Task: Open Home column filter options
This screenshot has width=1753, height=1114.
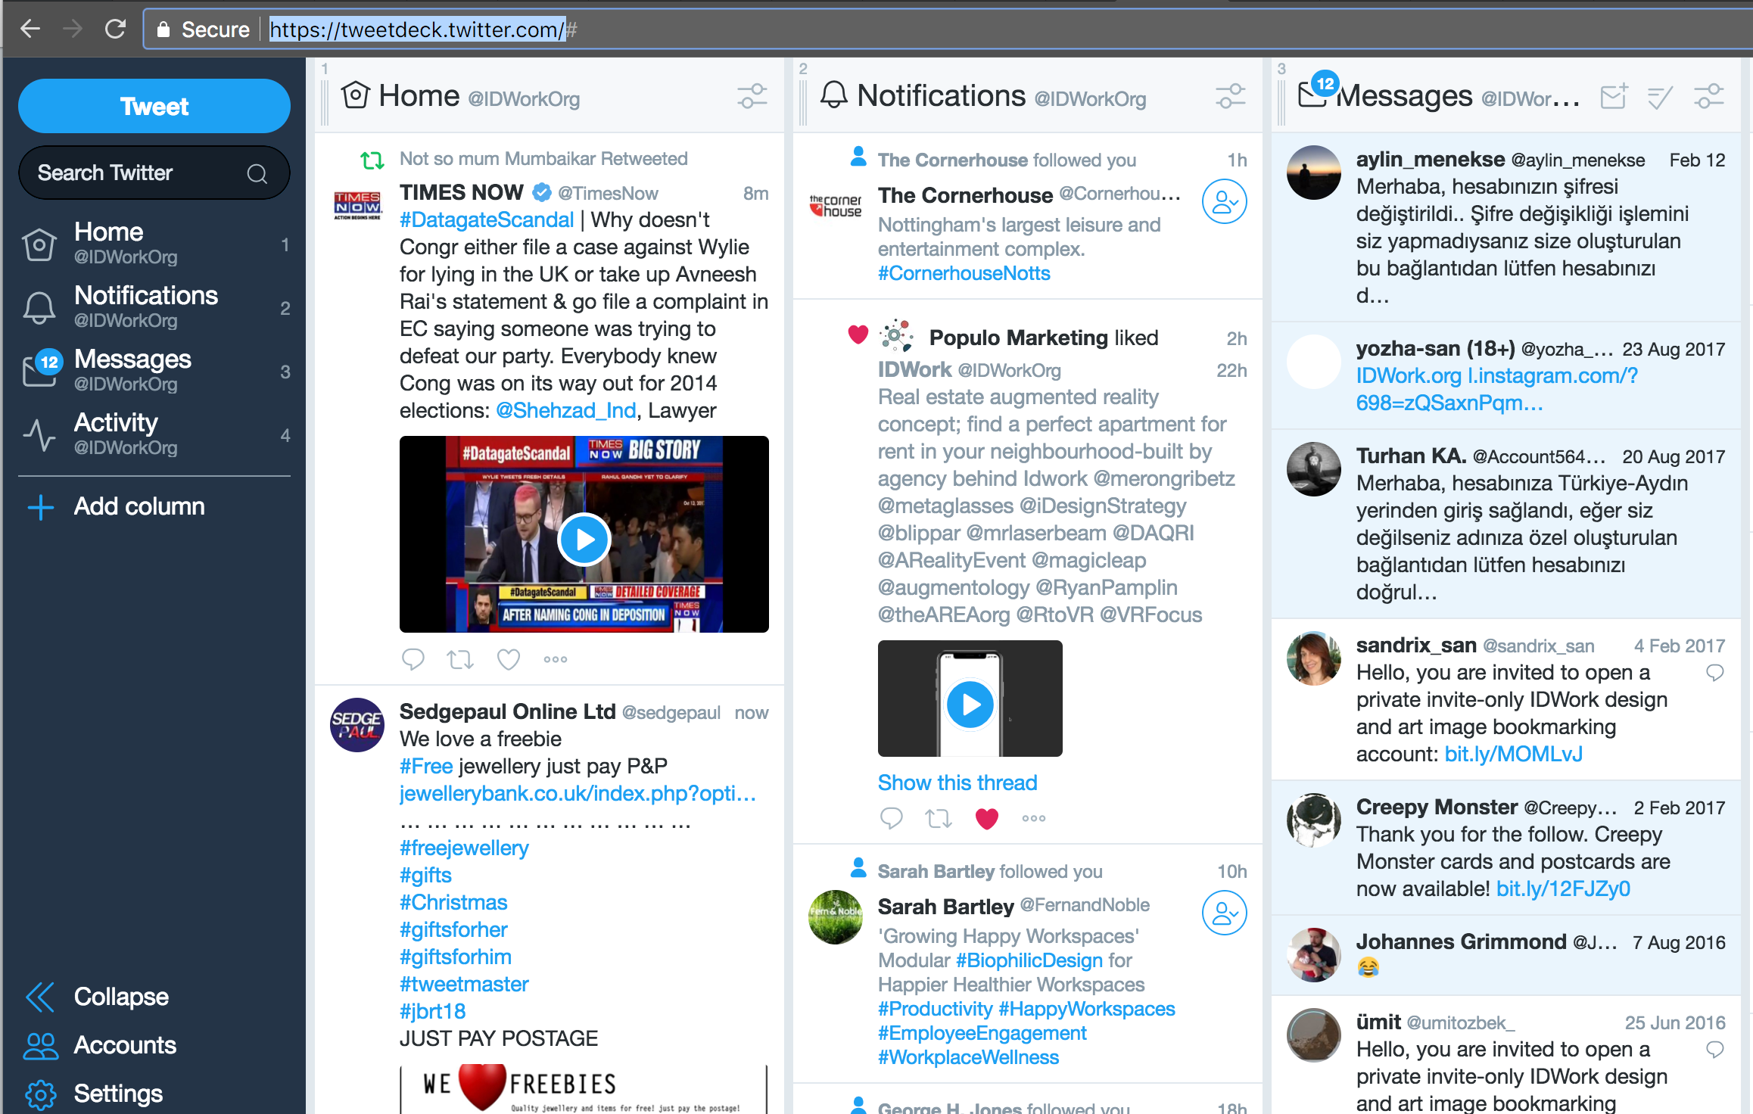Action: tap(752, 97)
